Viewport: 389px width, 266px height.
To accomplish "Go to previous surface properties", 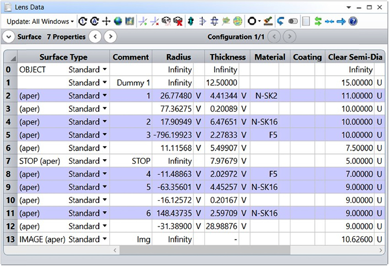I will (x=95, y=37).
